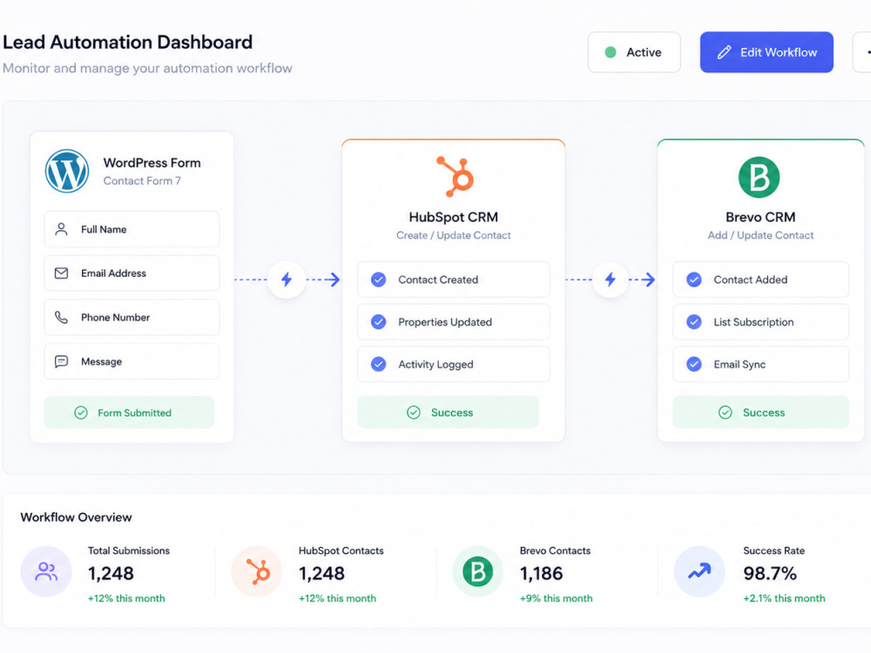Click the WordPress Form title
Viewport: 871px width, 653px height.
coord(152,164)
